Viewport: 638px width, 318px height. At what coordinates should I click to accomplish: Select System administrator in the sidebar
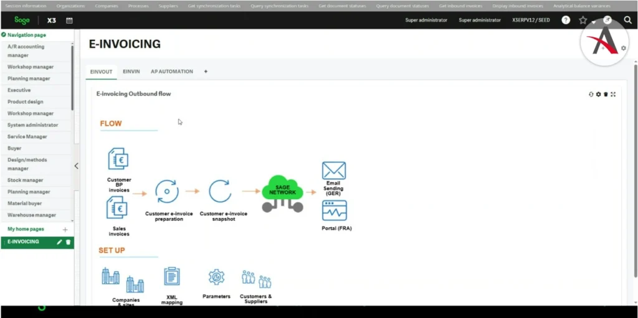coord(36,125)
